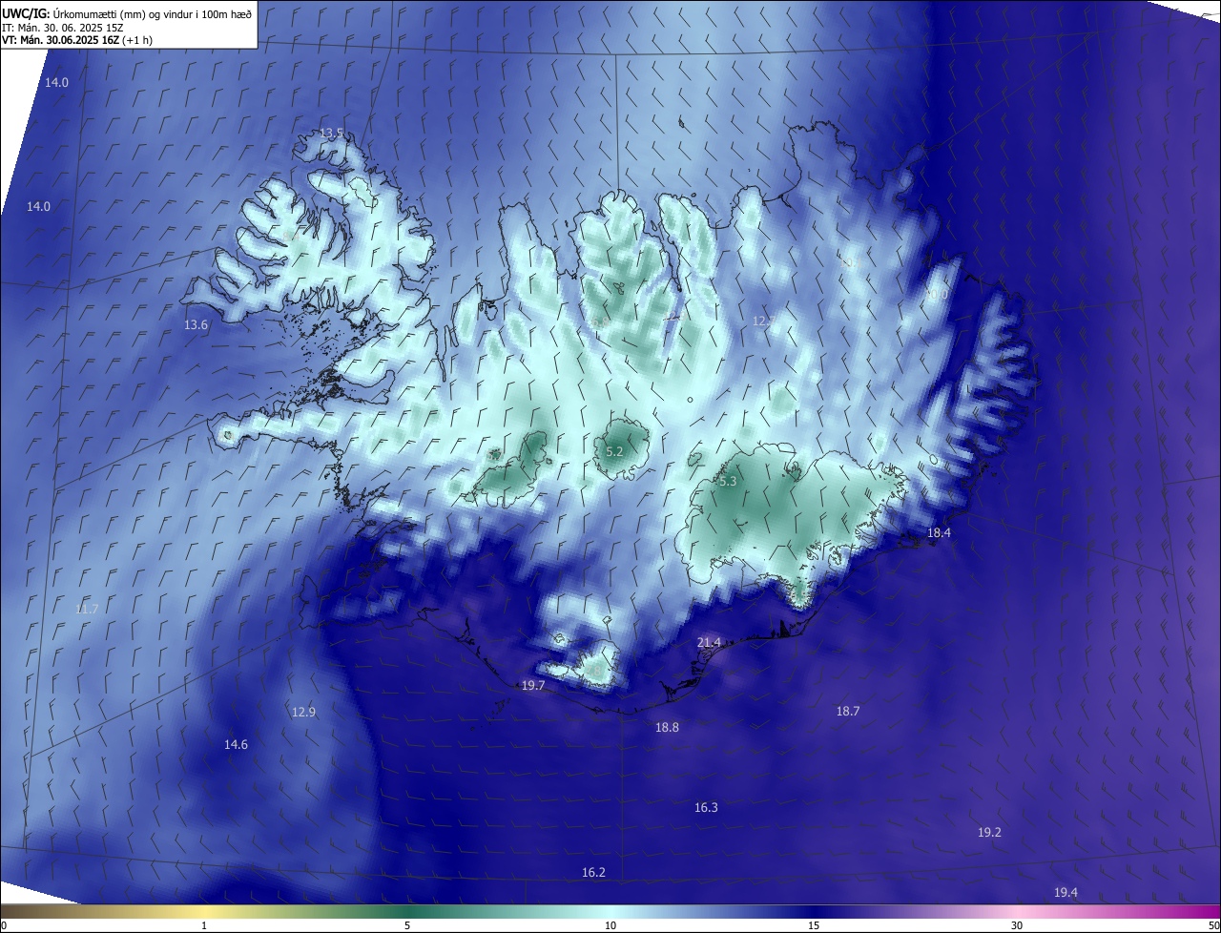Click the 5.2 value on Hofsjökull glacier
1221x933 pixels.
[614, 451]
